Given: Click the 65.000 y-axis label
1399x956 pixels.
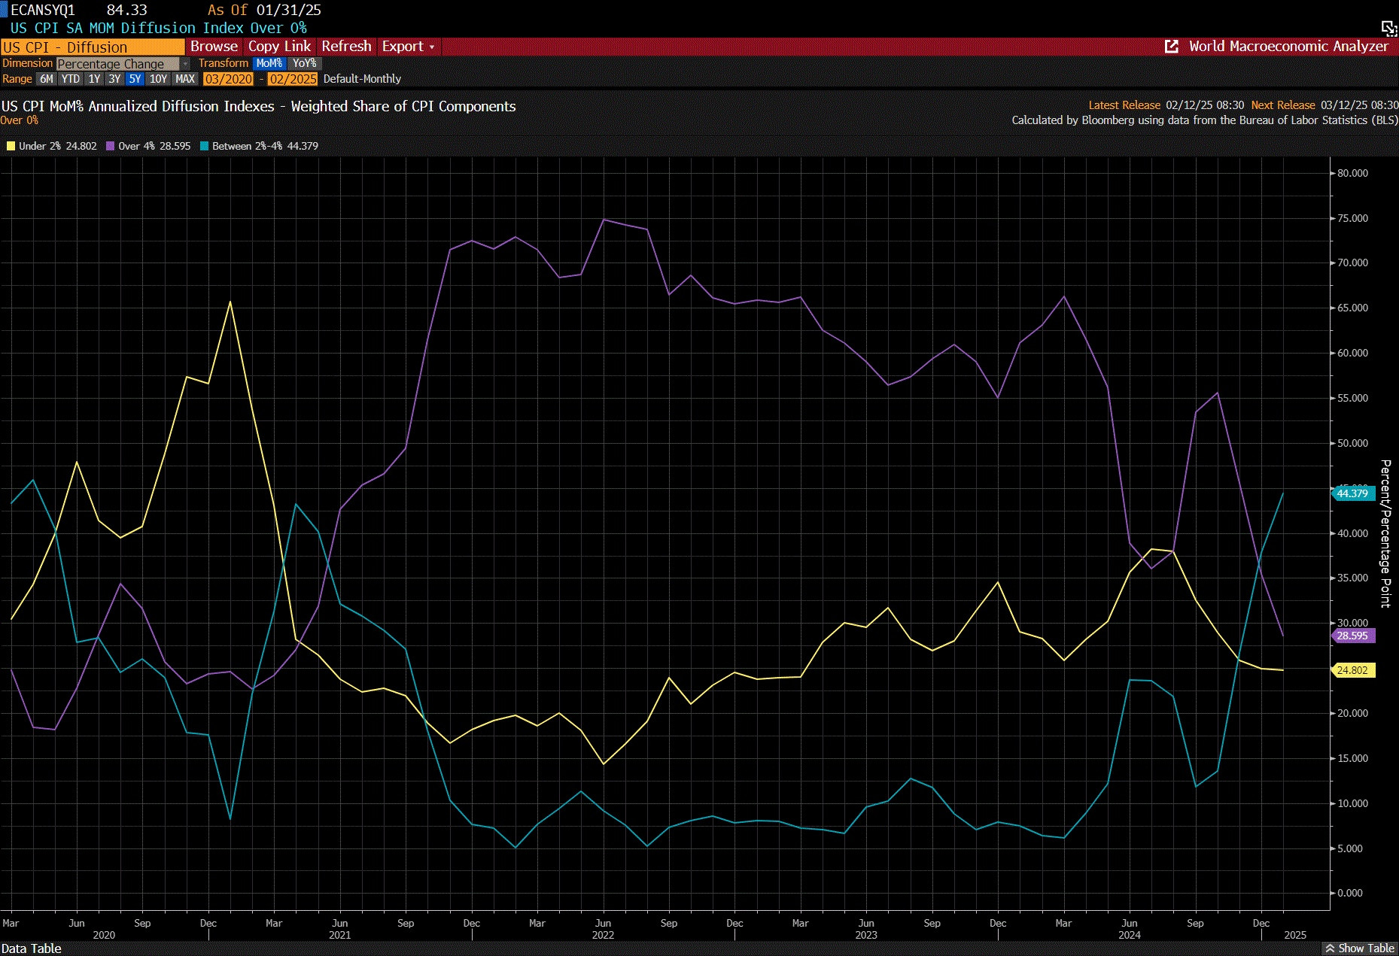Looking at the screenshot, I should (x=1352, y=308).
